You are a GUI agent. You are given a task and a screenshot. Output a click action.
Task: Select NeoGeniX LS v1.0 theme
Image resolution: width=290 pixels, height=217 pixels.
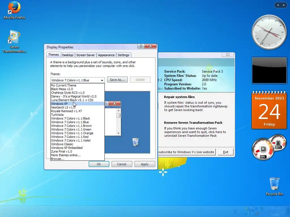pos(78,107)
